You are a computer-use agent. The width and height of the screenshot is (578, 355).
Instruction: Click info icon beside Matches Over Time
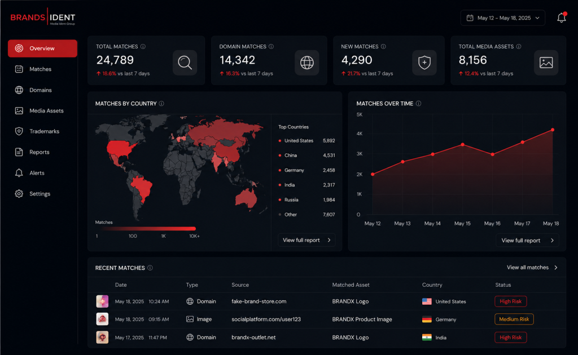(418, 104)
